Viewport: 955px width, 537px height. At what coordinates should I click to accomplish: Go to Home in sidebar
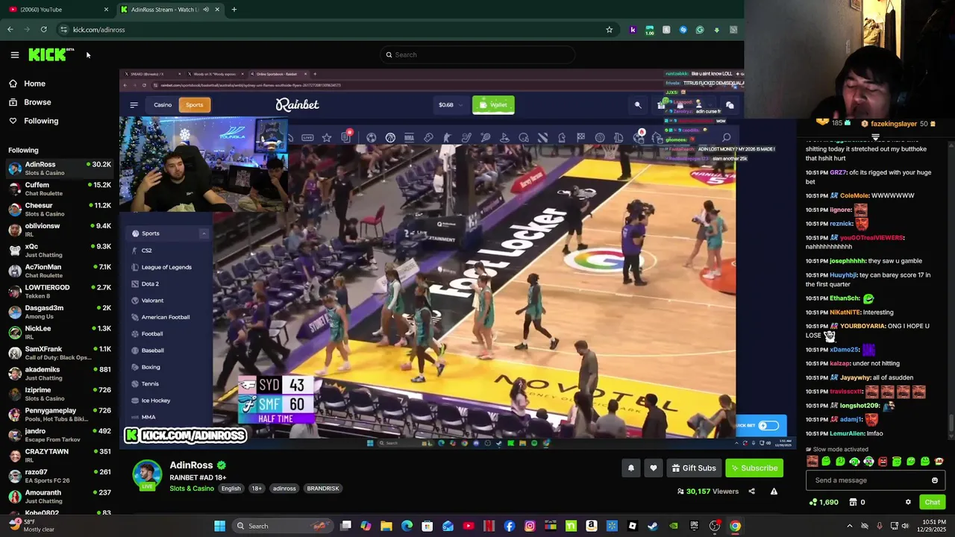(x=28, y=84)
